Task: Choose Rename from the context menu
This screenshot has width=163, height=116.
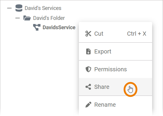Action: point(116,105)
